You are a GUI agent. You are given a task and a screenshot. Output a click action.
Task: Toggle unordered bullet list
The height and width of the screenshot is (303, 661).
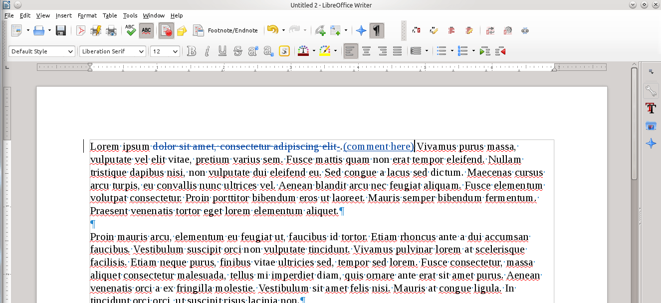[x=441, y=51]
